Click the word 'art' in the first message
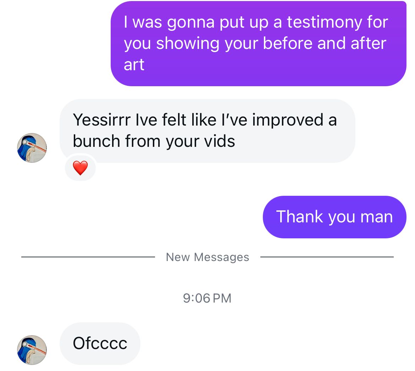 (x=134, y=65)
